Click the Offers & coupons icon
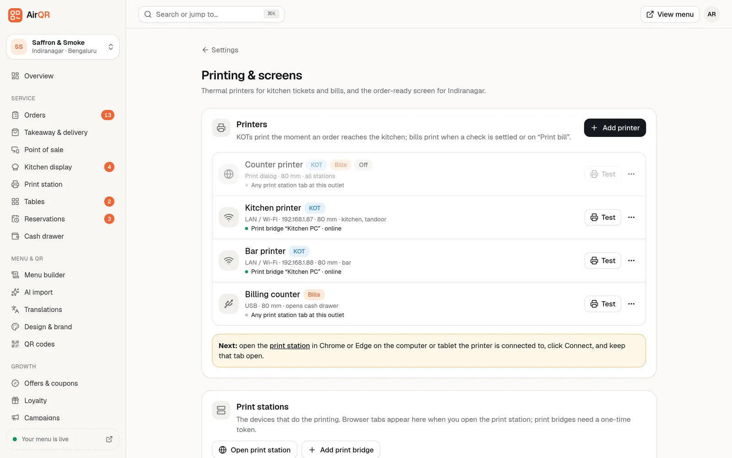Screen dimensions: 732x458 click(x=15, y=383)
